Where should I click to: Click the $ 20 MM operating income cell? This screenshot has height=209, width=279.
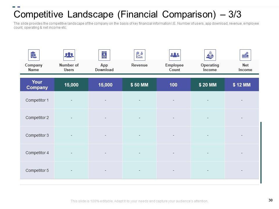(x=208, y=85)
